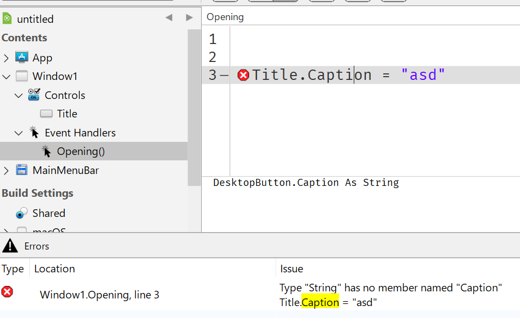Expand the MainMenuBar node
Image resolution: width=520 pixels, height=318 pixels.
point(6,171)
